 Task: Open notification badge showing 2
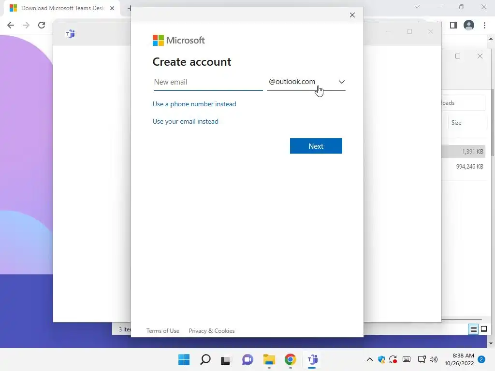click(x=481, y=359)
